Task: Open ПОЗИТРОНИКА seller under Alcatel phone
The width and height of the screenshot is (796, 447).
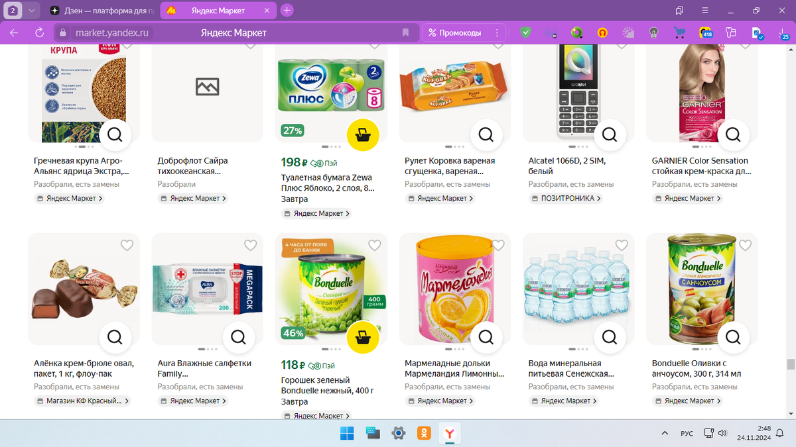Action: click(566, 198)
